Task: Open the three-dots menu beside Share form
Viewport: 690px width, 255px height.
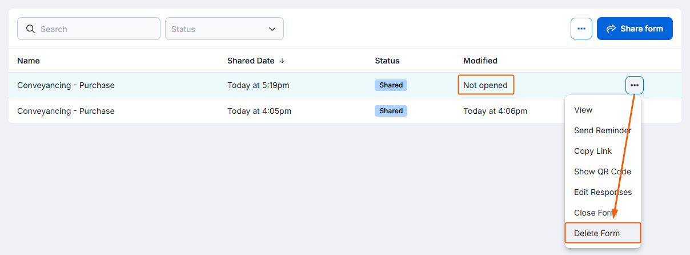Action: [581, 29]
